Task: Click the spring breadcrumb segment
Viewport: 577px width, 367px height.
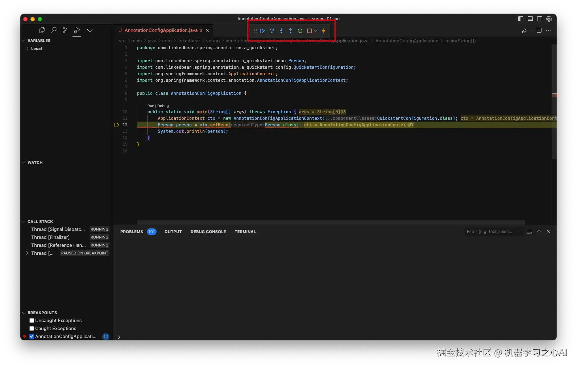Action: click(x=213, y=41)
